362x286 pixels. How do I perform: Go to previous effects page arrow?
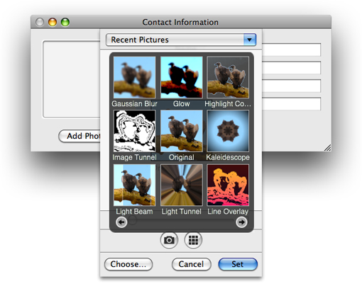pyautogui.click(x=121, y=222)
